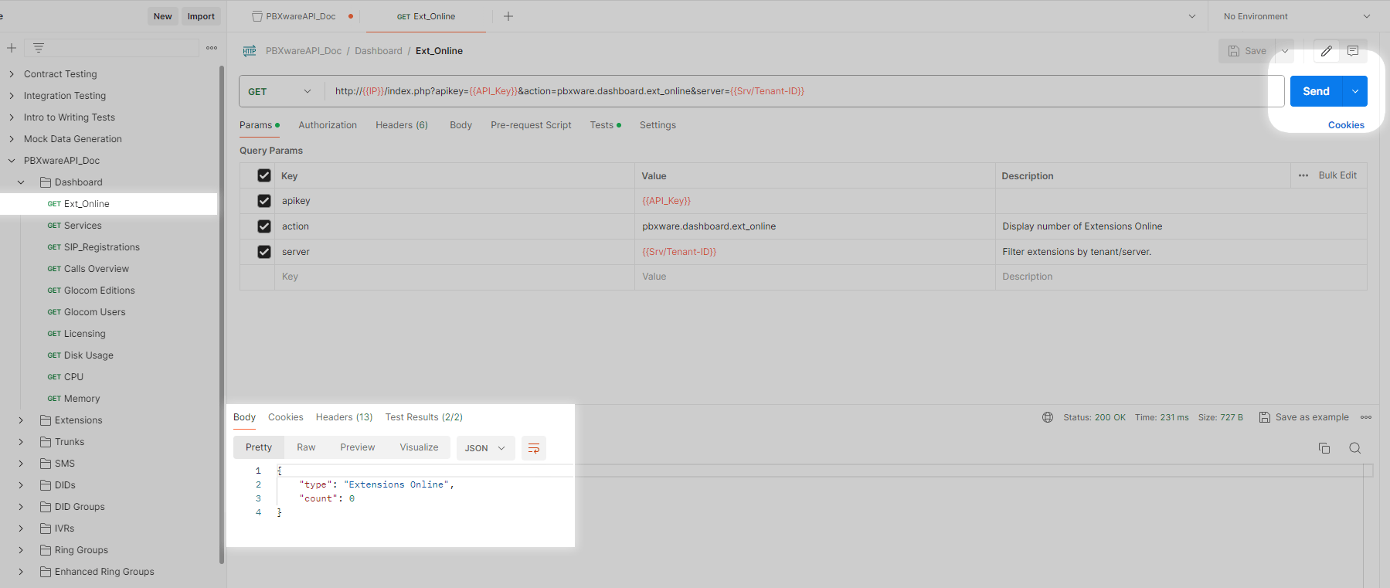Select Raw response view
This screenshot has width=1390, height=588.
click(306, 447)
